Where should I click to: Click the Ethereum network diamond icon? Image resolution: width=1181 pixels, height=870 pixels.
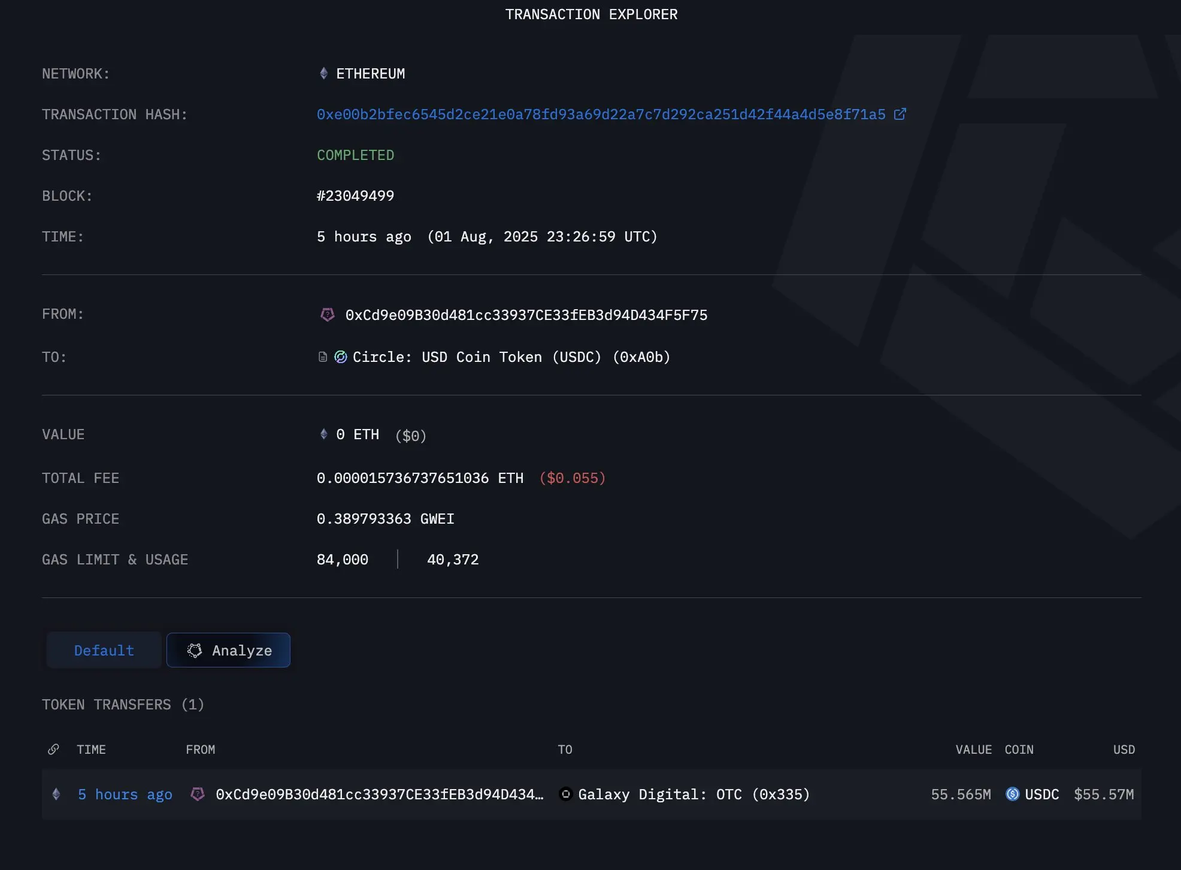(x=323, y=73)
